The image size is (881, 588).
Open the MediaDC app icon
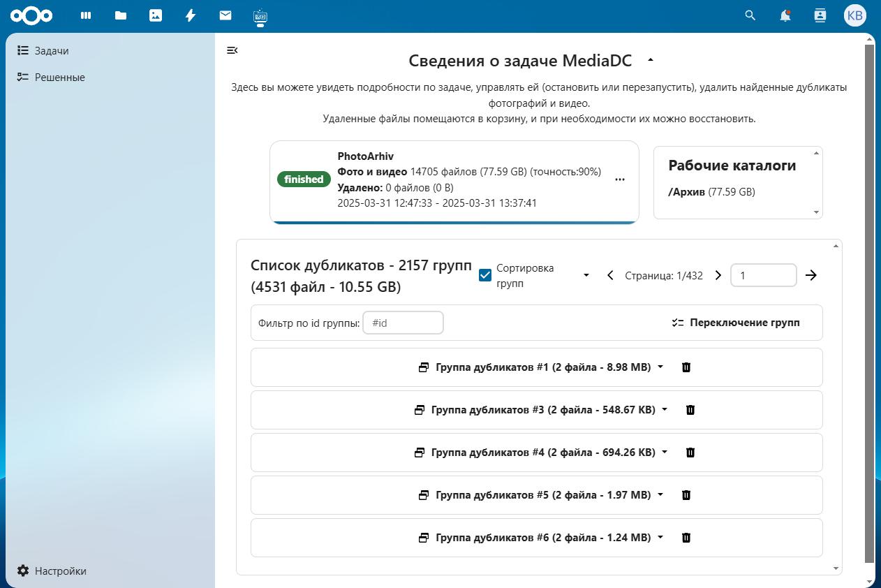pyautogui.click(x=260, y=15)
